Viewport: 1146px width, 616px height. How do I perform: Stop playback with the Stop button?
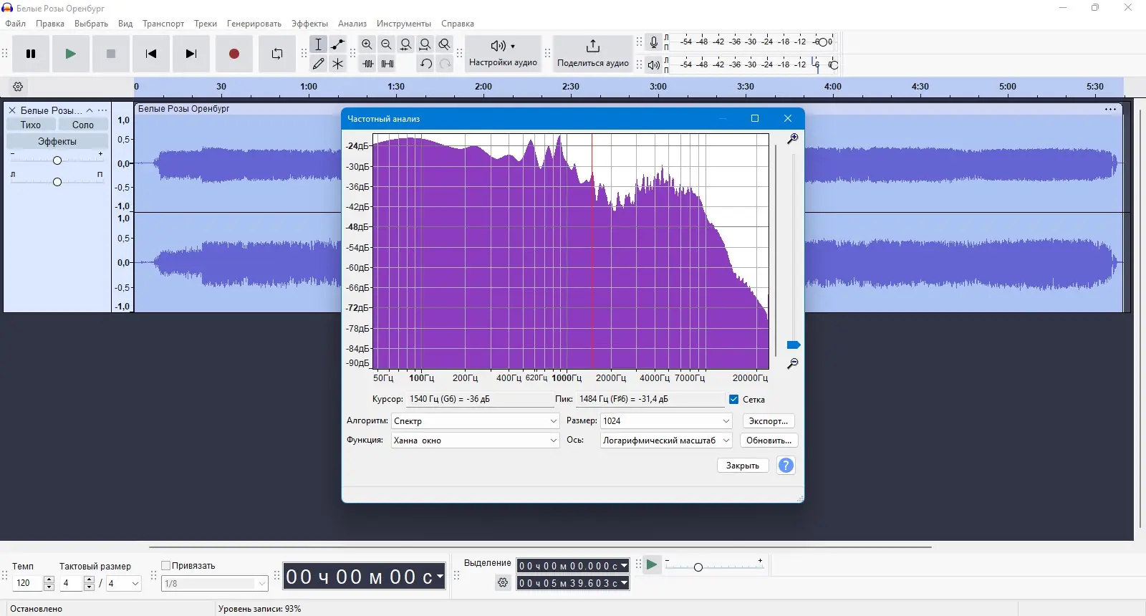[x=111, y=54]
